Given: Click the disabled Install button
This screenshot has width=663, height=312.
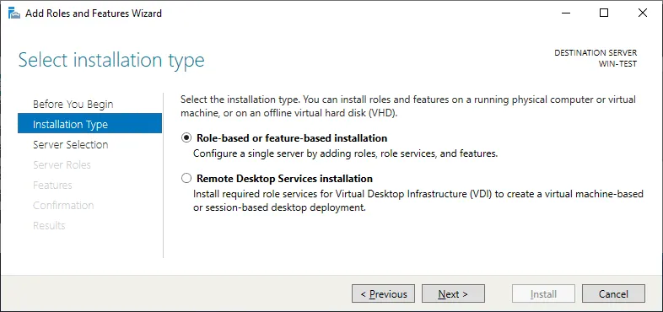Looking at the screenshot, I should coord(543,293).
